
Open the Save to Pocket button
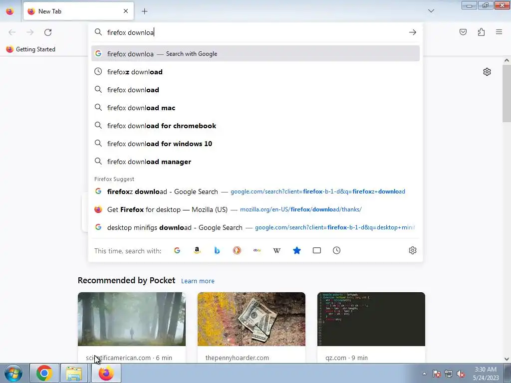(x=463, y=32)
